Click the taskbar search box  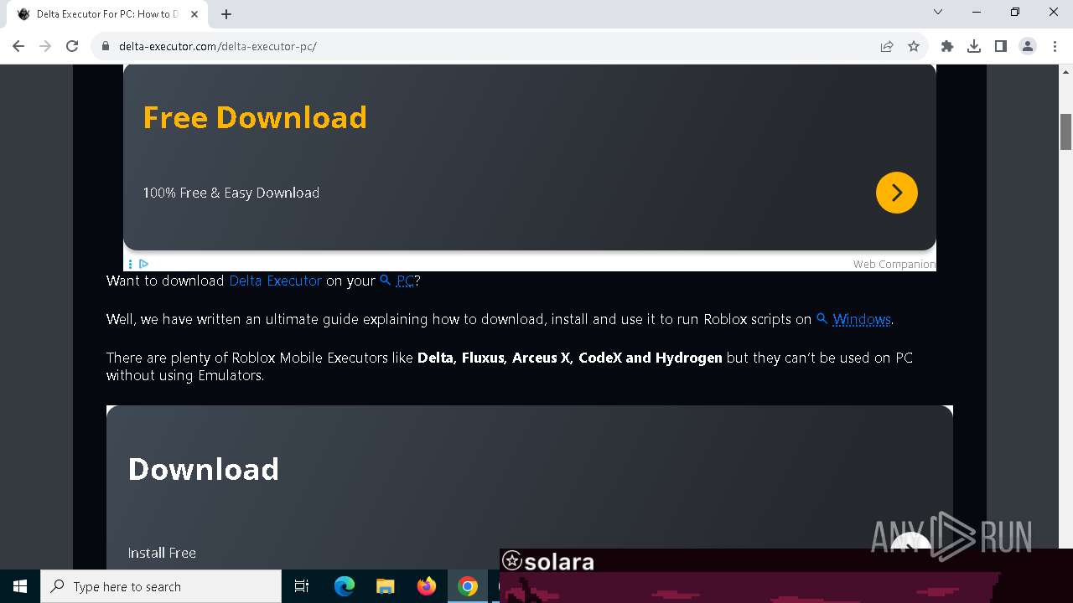pyautogui.click(x=161, y=586)
